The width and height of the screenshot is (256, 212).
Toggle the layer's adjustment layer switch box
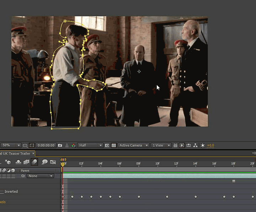pyautogui.click(x=9, y=176)
